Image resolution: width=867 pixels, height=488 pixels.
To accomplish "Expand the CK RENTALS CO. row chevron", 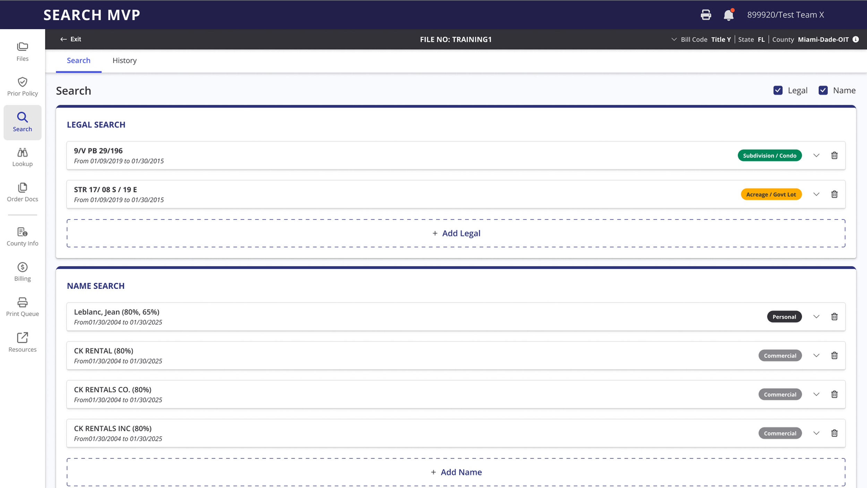I will coord(816,394).
